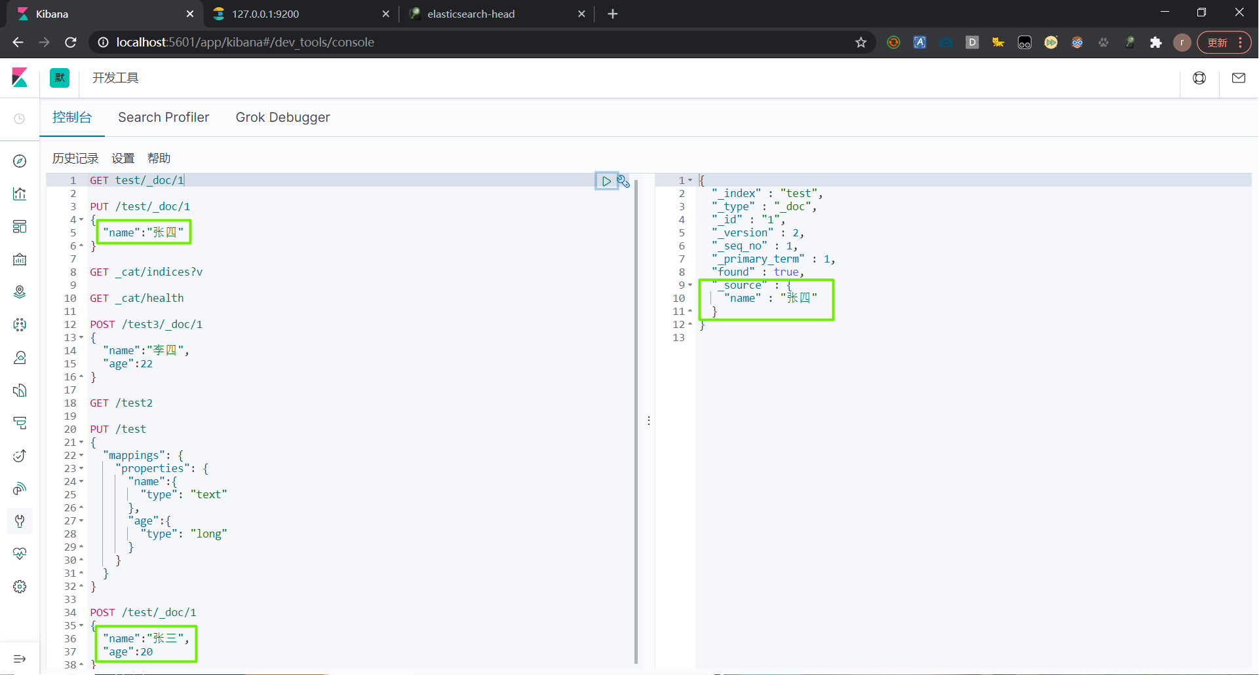1259x675 pixels.
Task: Expand the sidebar navigation
Action: (x=20, y=659)
